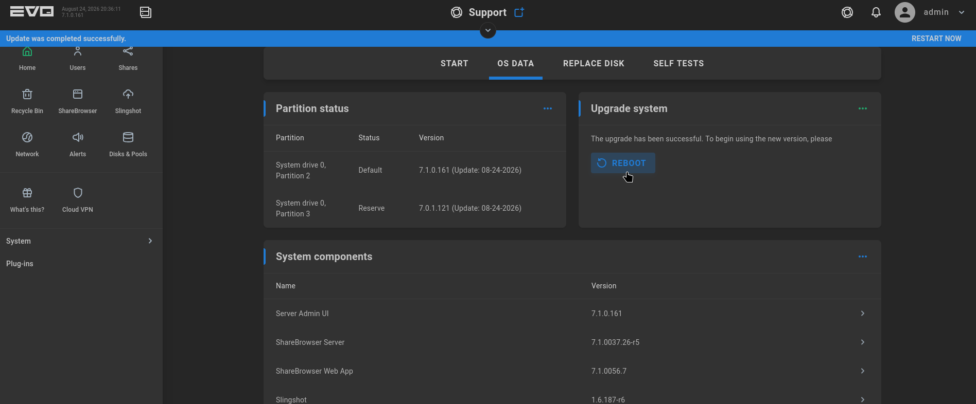Open the notifications bell

(876, 12)
